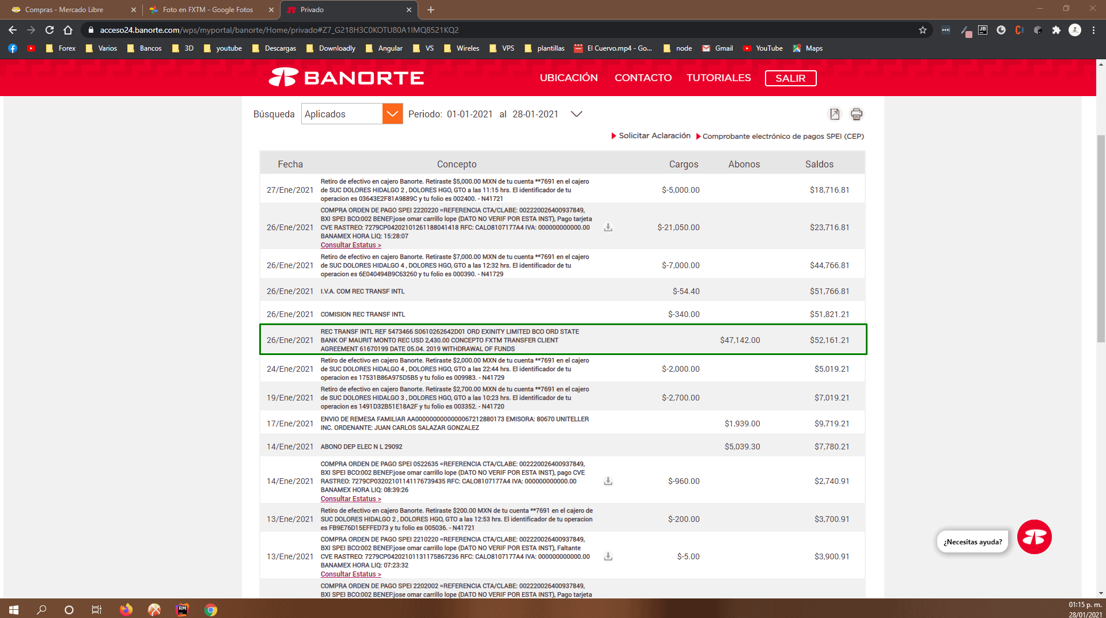Image resolution: width=1106 pixels, height=618 pixels.
Task: Open the TUTORIALES menu item
Action: [x=718, y=78]
